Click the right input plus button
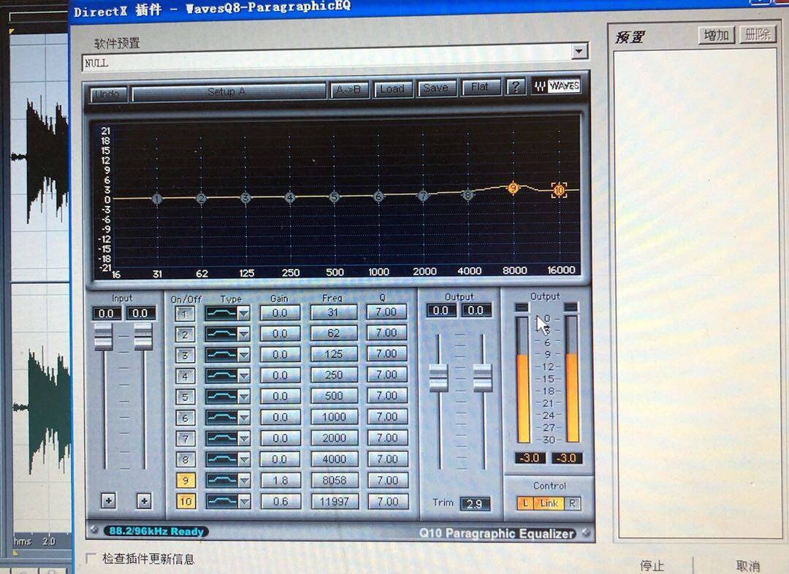This screenshot has width=789, height=574. click(144, 500)
